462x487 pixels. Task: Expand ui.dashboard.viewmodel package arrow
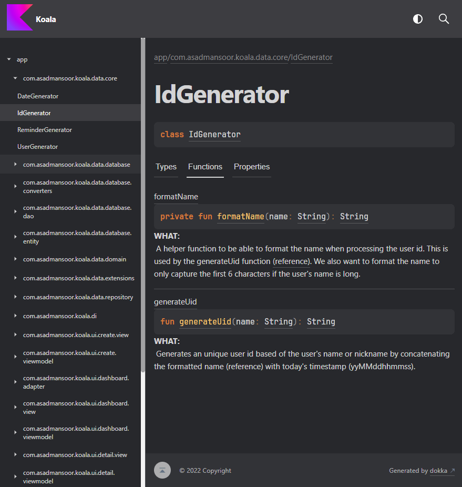point(15,432)
